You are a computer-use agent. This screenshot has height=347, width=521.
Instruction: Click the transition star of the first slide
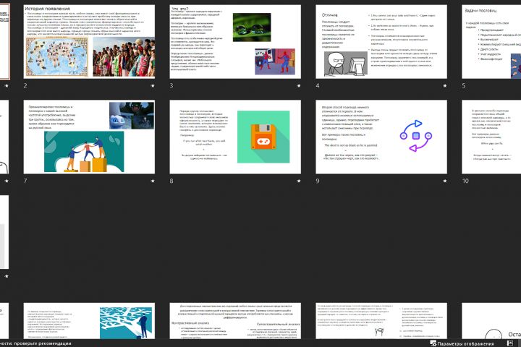[x=7, y=86]
